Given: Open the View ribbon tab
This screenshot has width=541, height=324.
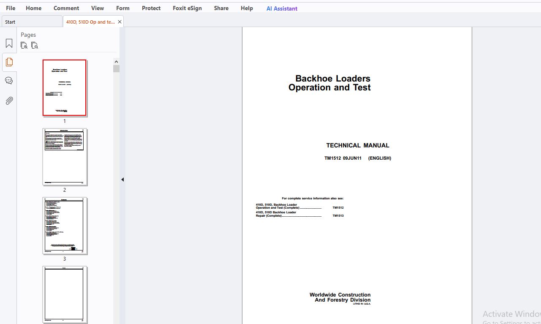Looking at the screenshot, I should click(98, 8).
